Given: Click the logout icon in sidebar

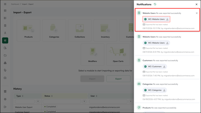Looking at the screenshot, I should tap(5, 107).
